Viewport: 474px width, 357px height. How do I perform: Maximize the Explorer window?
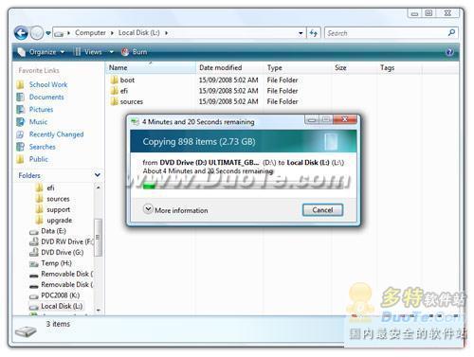(x=428, y=13)
